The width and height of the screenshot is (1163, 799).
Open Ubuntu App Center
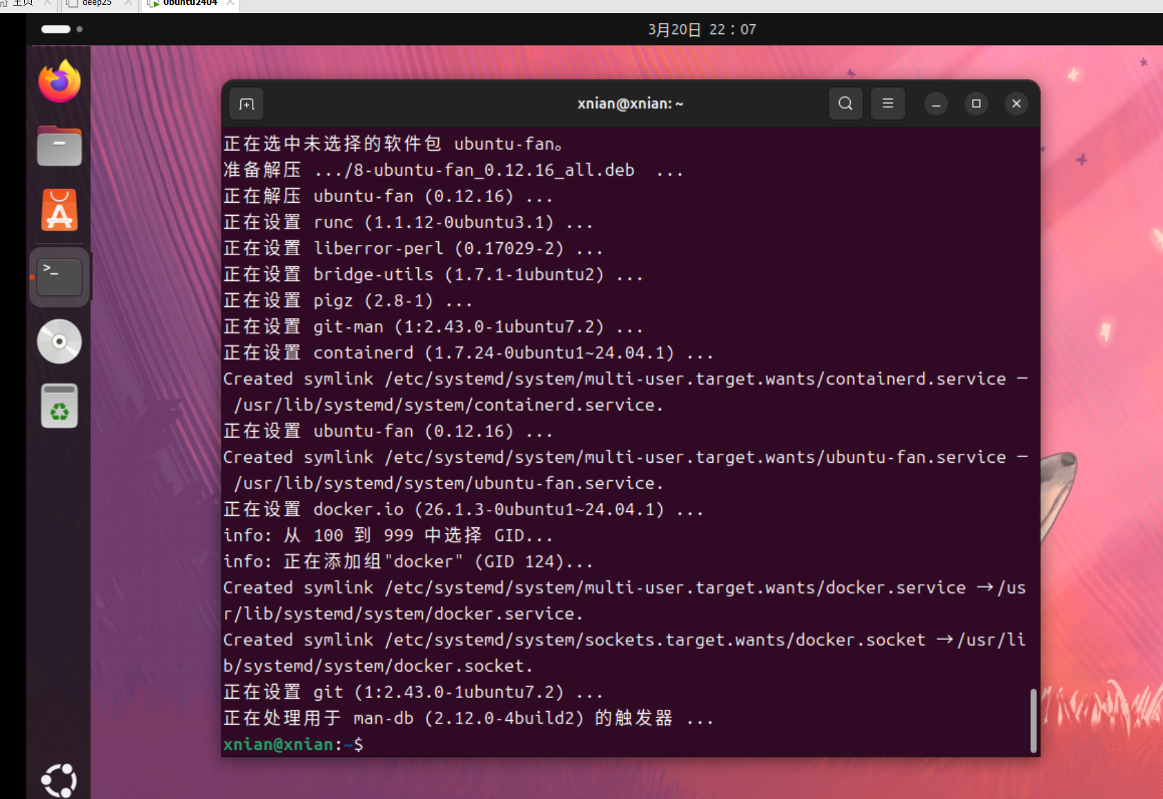click(60, 210)
